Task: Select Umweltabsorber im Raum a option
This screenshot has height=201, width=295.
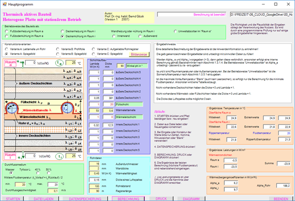Action: click(176, 31)
